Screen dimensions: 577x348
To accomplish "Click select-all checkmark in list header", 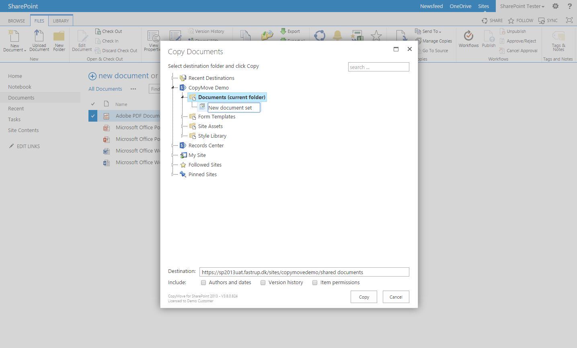I will (93, 104).
